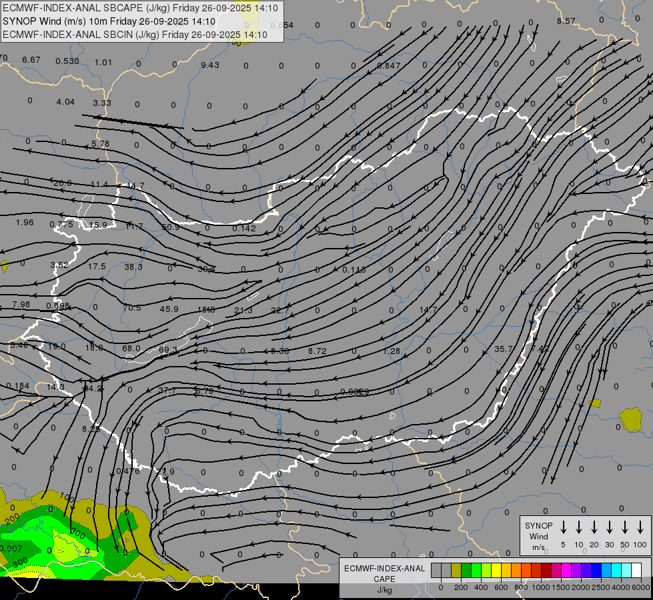This screenshot has width=653, height=600.
Task: Click the map value 15.9
Action: coord(98,225)
